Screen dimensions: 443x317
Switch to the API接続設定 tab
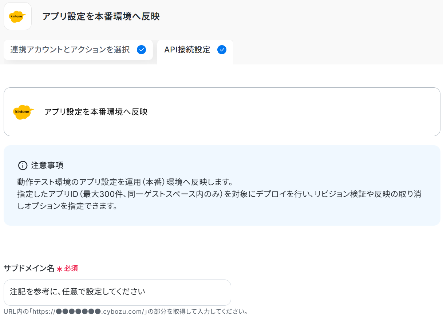(187, 50)
